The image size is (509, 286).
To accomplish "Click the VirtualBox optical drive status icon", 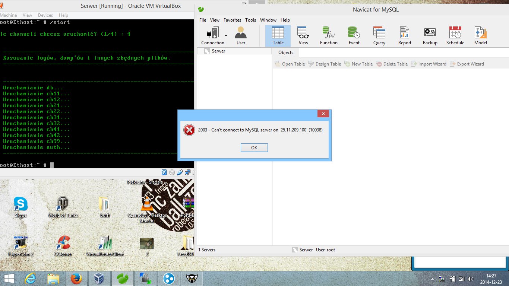I will (172, 172).
